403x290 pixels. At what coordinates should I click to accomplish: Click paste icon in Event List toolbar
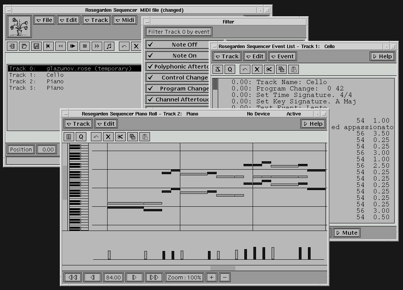pos(294,69)
